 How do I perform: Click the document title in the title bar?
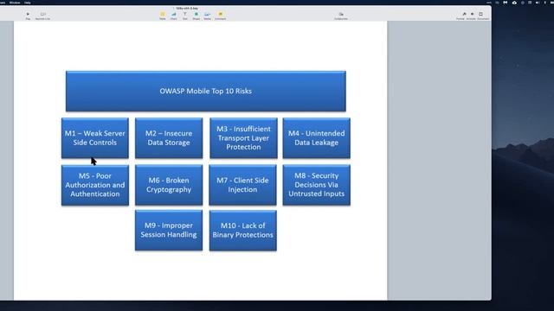click(187, 8)
